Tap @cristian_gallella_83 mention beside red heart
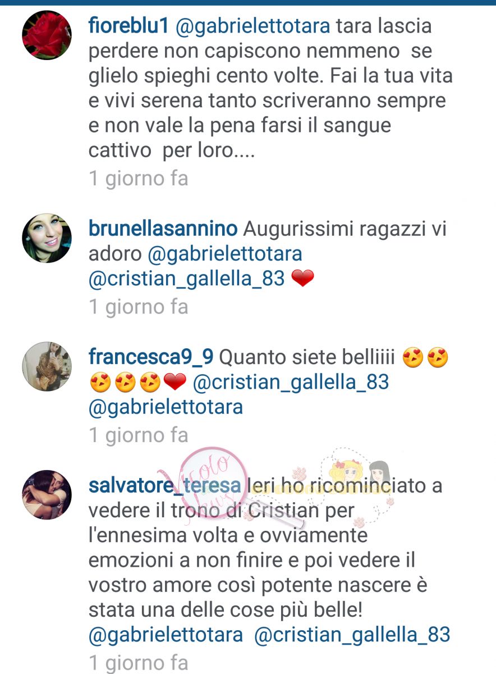The width and height of the screenshot is (496, 674). pos(187,280)
